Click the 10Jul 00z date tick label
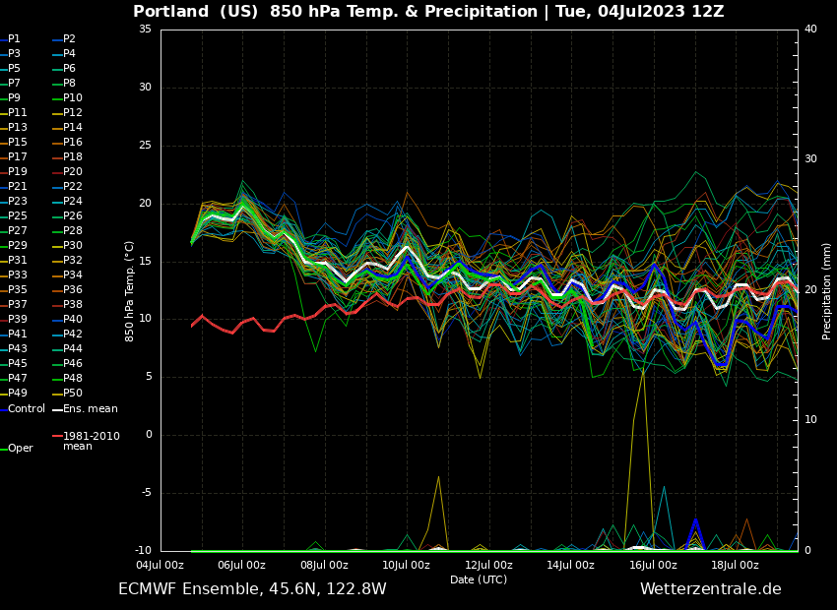The height and width of the screenshot is (610, 837). coord(406,565)
